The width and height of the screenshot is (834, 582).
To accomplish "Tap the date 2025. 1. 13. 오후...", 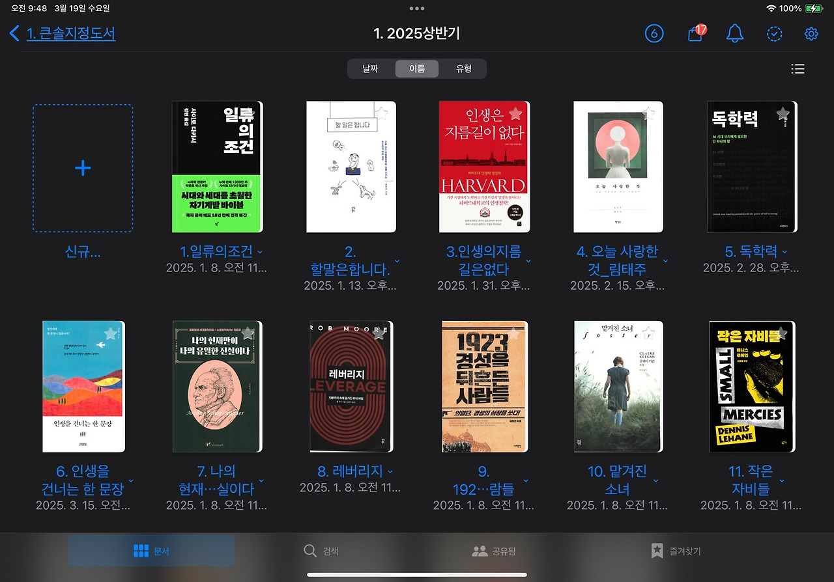I will point(351,286).
